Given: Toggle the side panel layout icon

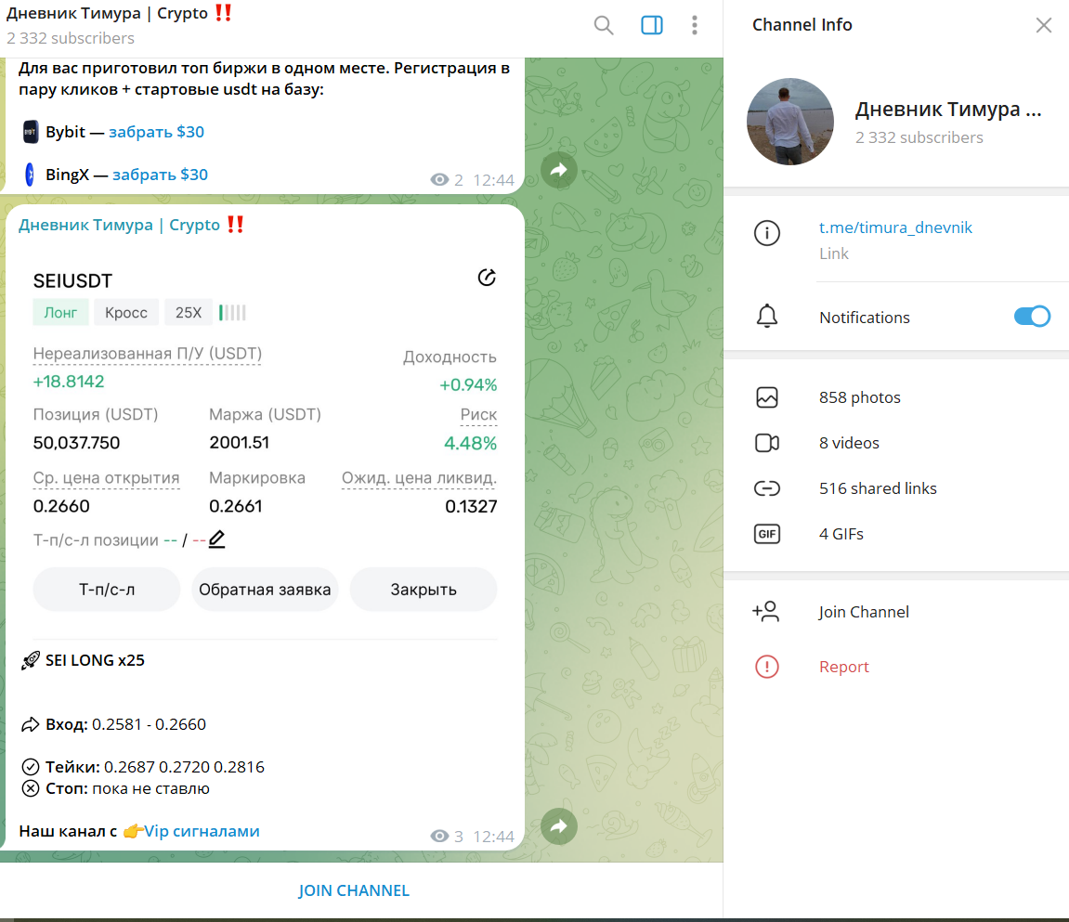Looking at the screenshot, I should coord(652,25).
